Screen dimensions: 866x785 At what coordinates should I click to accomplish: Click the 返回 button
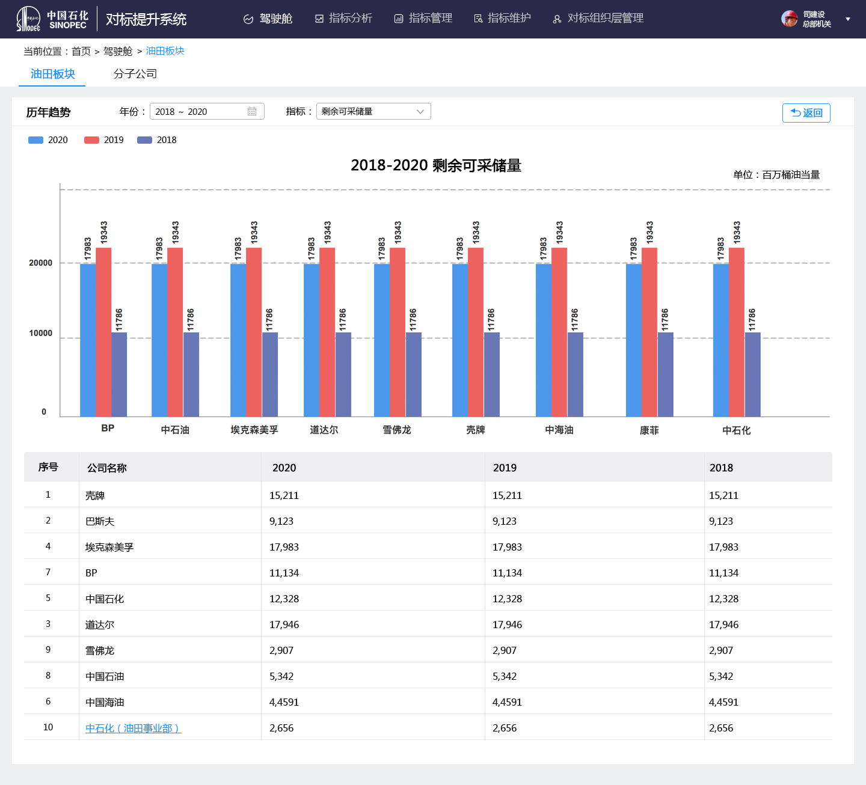[806, 113]
